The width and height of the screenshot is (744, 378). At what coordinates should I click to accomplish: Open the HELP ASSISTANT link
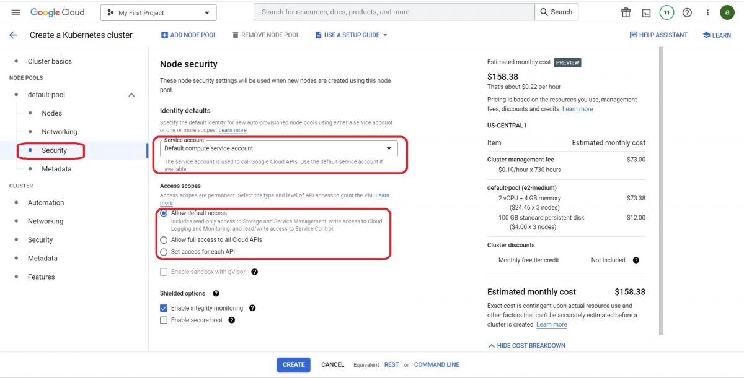[x=658, y=35]
